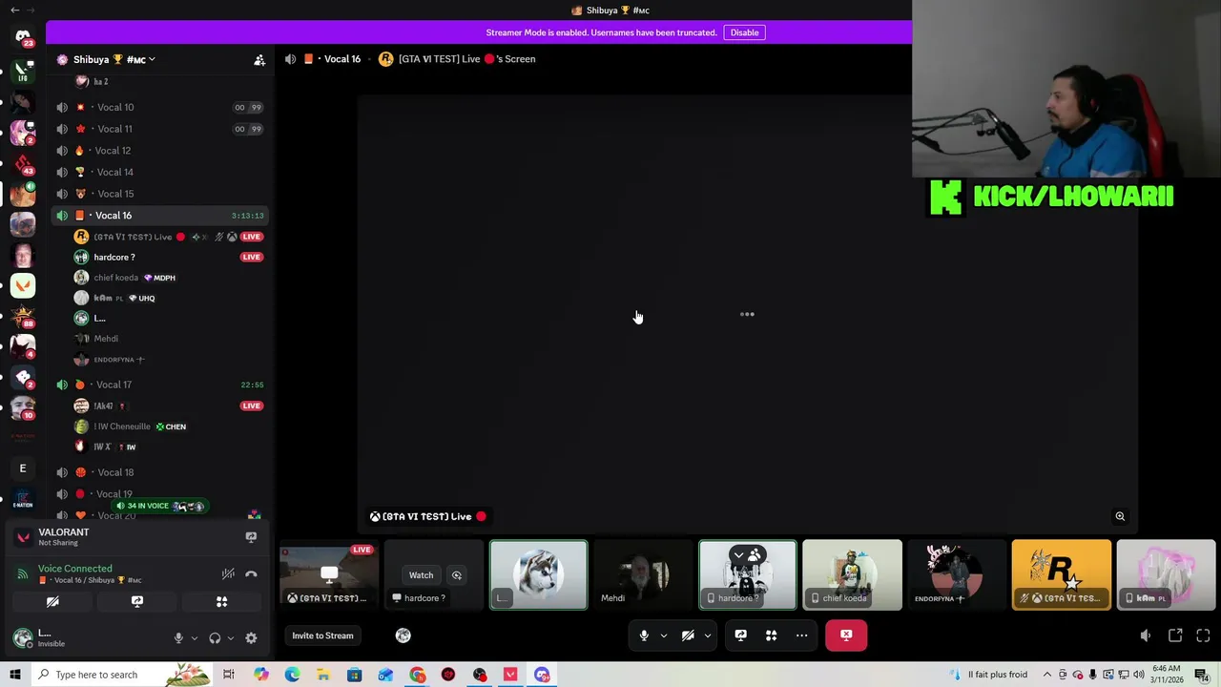Disable Streamer Mode from the purple banner
Image resolution: width=1221 pixels, height=687 pixels.
click(744, 32)
